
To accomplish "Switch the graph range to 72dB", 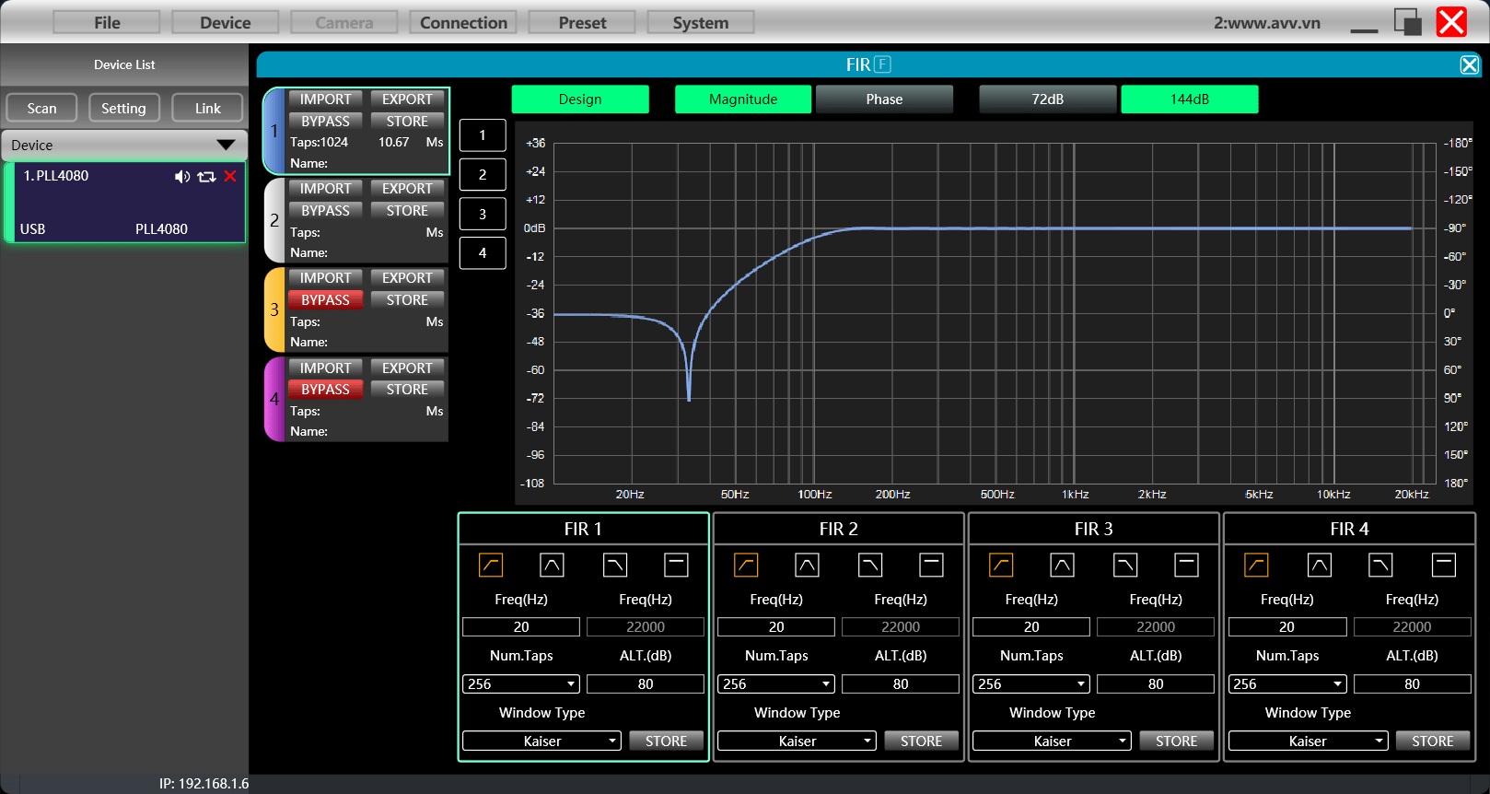I will [x=1047, y=99].
